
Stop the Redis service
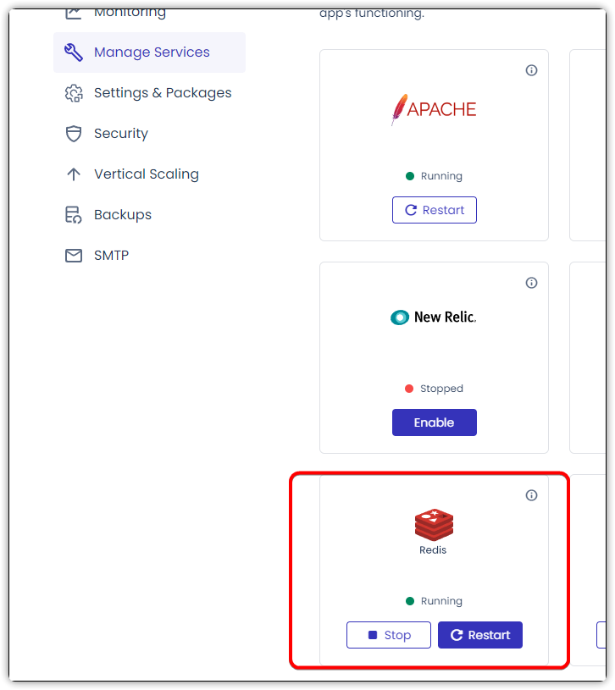[388, 635]
